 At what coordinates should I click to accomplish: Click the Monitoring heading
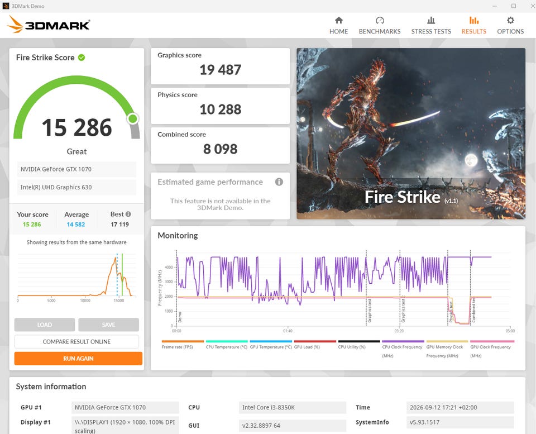tap(178, 235)
